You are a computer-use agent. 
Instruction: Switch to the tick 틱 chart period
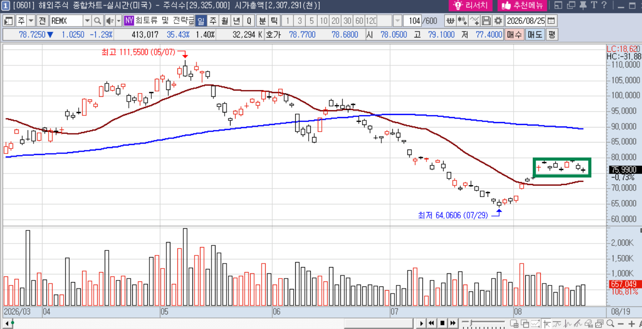pyautogui.click(x=274, y=21)
